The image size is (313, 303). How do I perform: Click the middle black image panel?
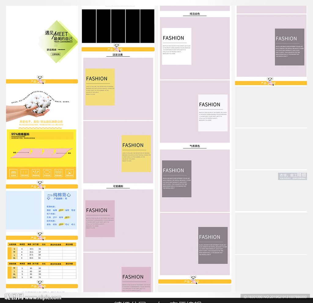[x=118, y=26]
